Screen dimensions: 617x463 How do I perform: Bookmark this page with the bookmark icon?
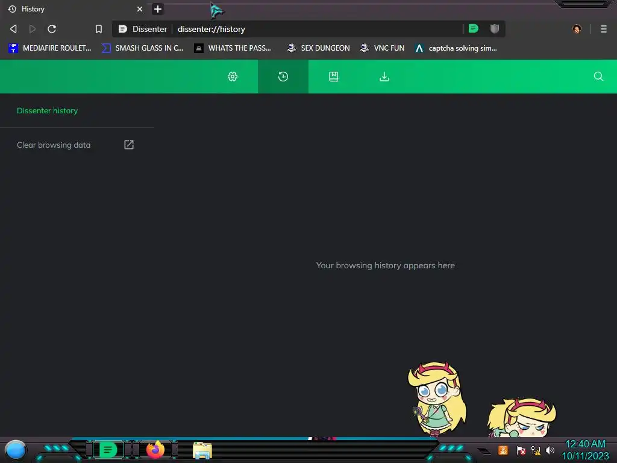click(x=99, y=29)
